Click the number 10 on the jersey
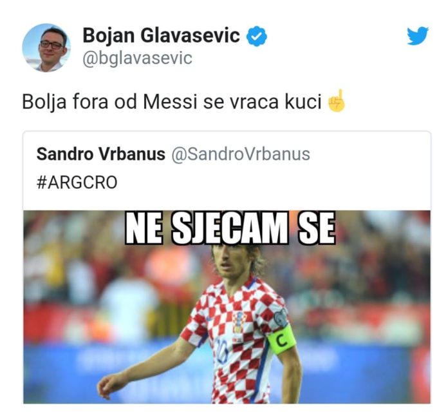The image size is (448, 412). point(222,351)
